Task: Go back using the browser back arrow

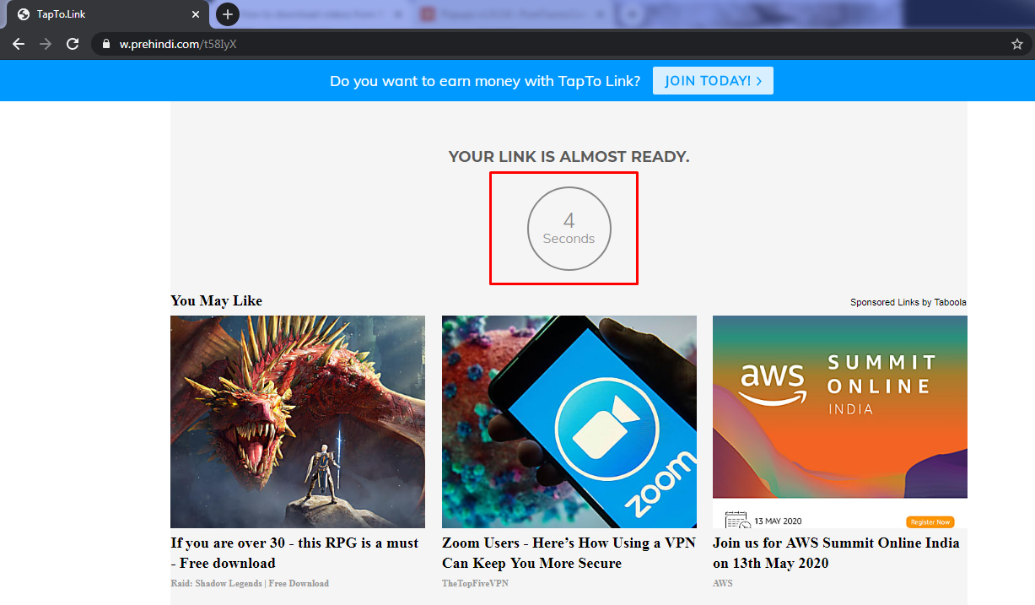Action: [x=19, y=44]
